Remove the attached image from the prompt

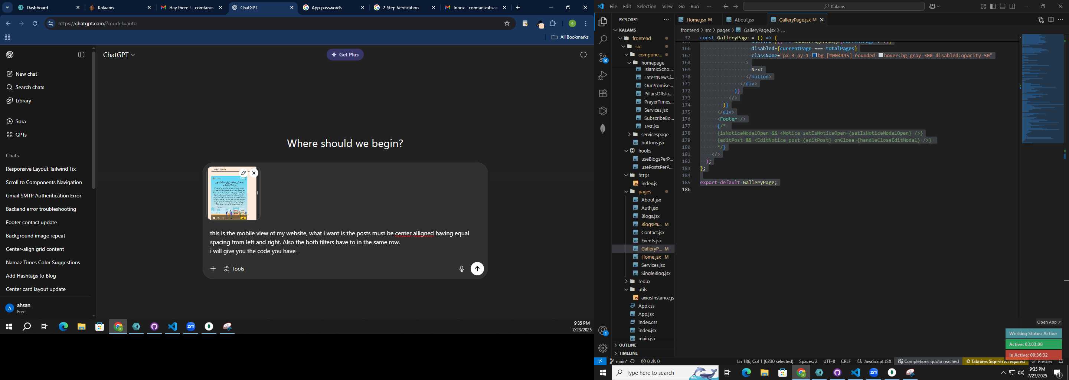coord(254,173)
